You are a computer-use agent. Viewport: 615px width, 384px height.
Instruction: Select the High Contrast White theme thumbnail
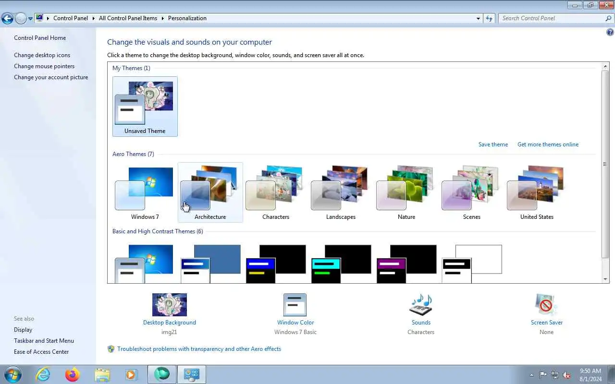(471, 264)
